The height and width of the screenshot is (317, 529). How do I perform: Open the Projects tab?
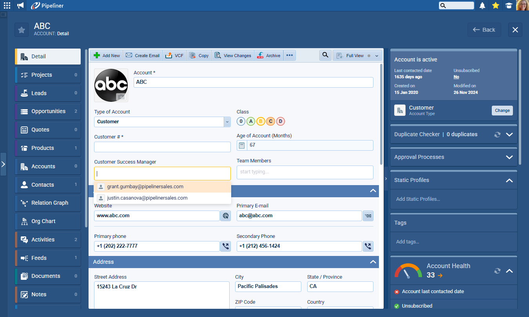tap(48, 75)
